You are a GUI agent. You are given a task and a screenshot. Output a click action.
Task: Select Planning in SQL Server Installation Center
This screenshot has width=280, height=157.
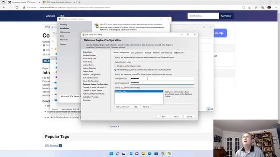[x=63, y=24]
